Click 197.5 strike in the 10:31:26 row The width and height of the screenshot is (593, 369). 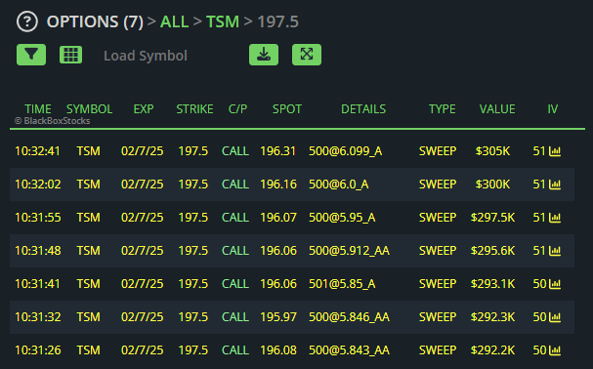pos(193,350)
